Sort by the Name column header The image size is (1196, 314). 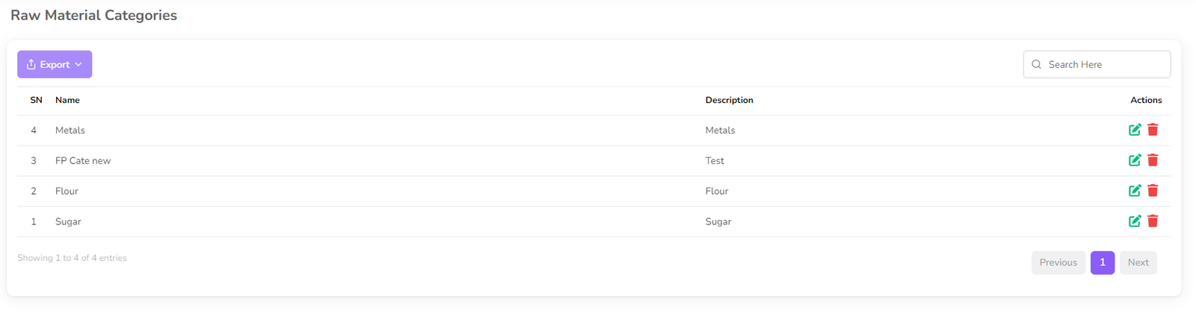point(67,100)
